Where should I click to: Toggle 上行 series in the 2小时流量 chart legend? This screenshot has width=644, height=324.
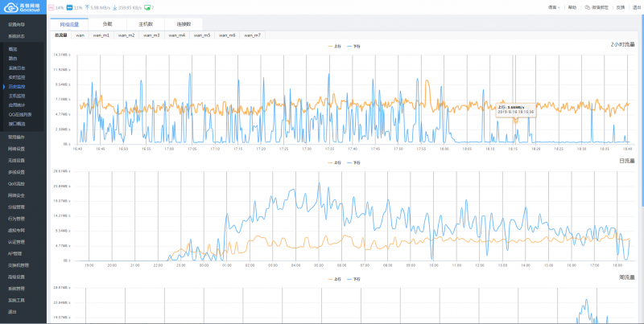pos(334,47)
